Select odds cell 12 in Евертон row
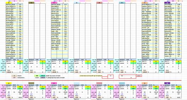 156,6
